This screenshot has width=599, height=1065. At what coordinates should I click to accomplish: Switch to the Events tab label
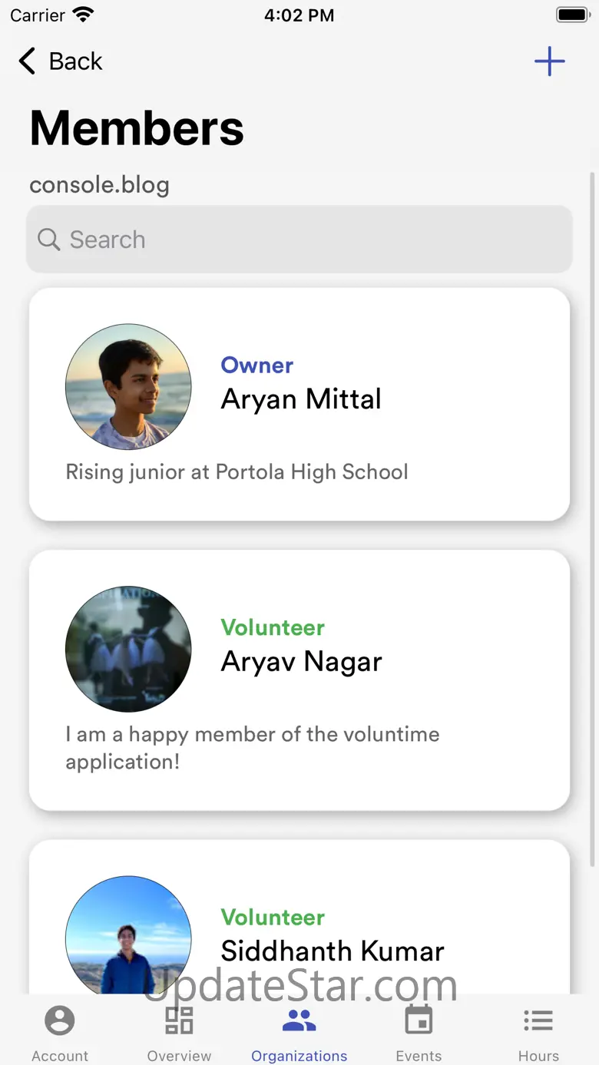click(x=419, y=1056)
